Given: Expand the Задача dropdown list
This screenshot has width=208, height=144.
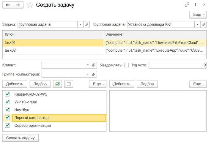Looking at the screenshot, I should [x=80, y=24].
